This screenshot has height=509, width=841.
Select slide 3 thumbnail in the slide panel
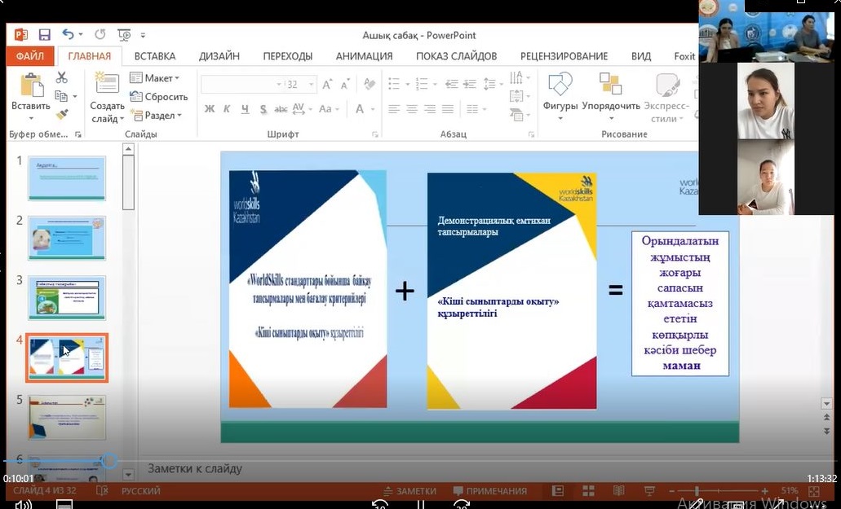point(67,297)
